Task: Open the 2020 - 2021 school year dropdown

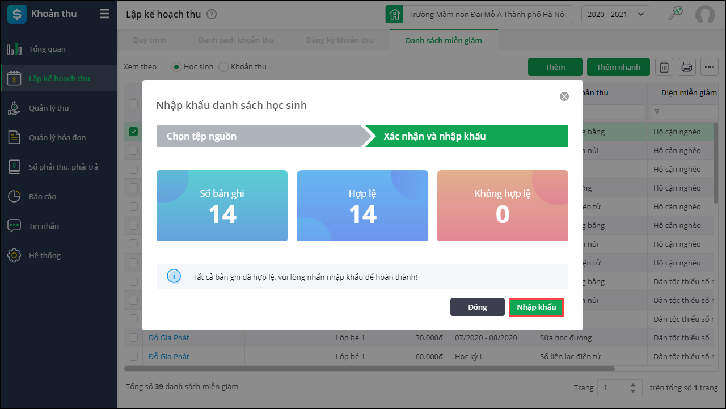Action: [x=615, y=14]
